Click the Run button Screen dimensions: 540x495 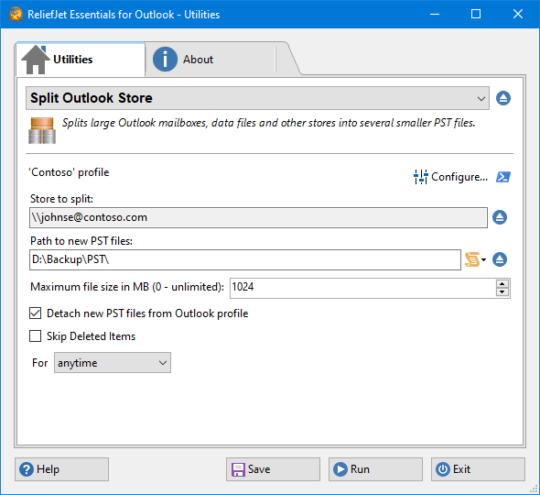pos(375,469)
